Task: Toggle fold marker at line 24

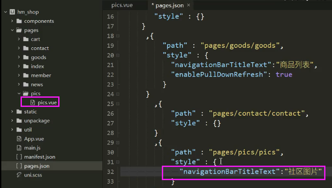Action: (x=118, y=94)
